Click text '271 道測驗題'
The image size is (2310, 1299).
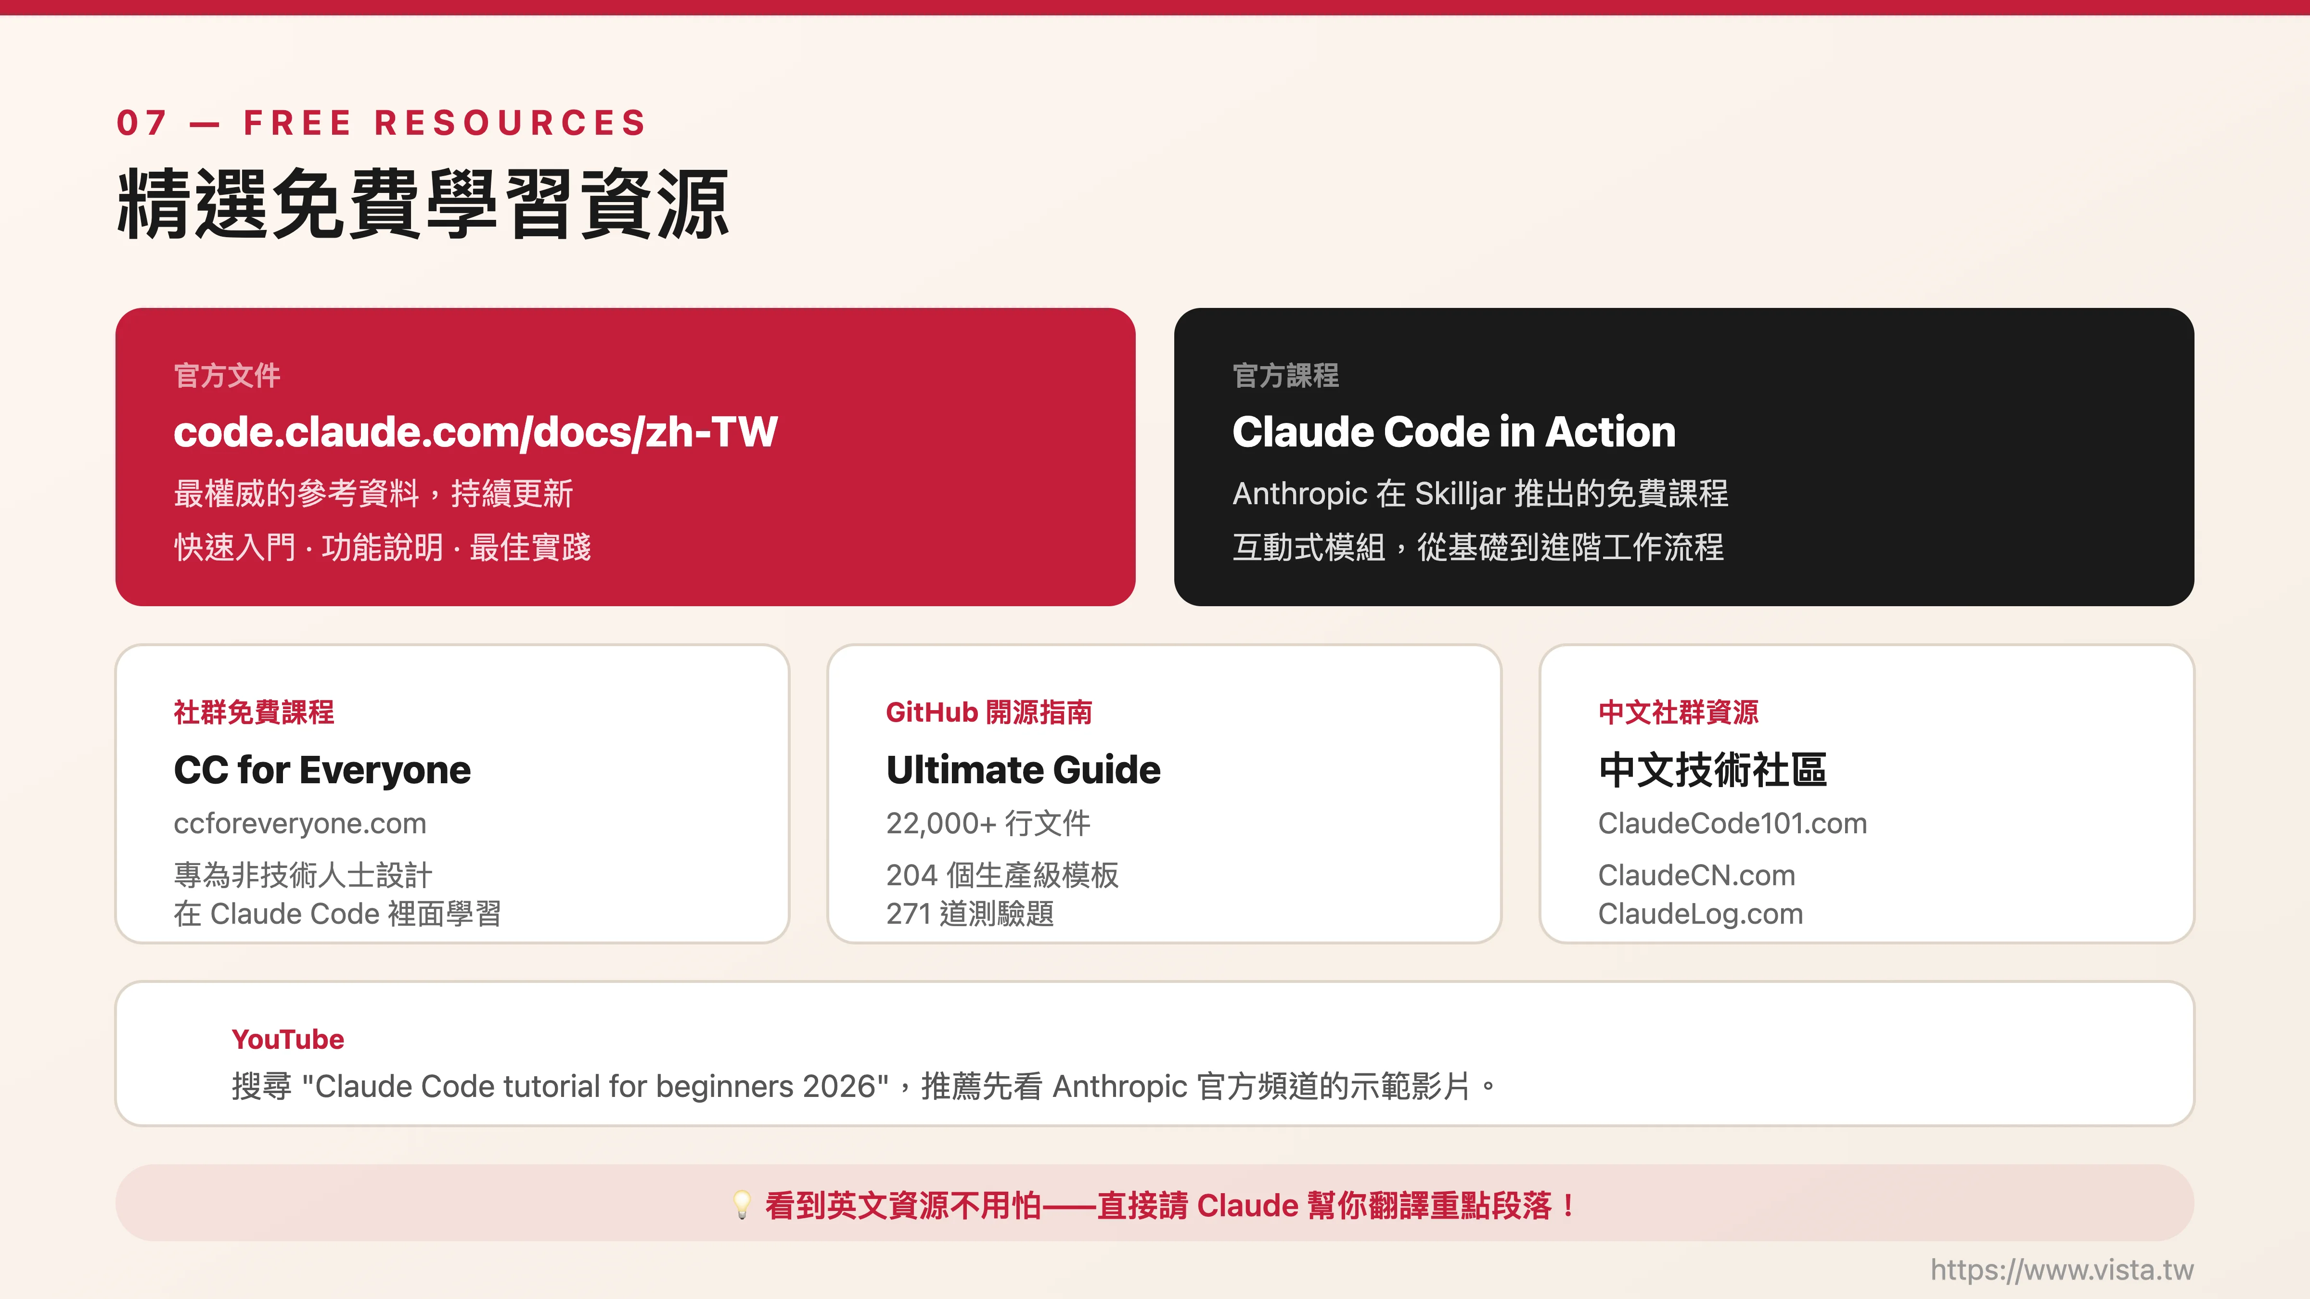coord(970,914)
